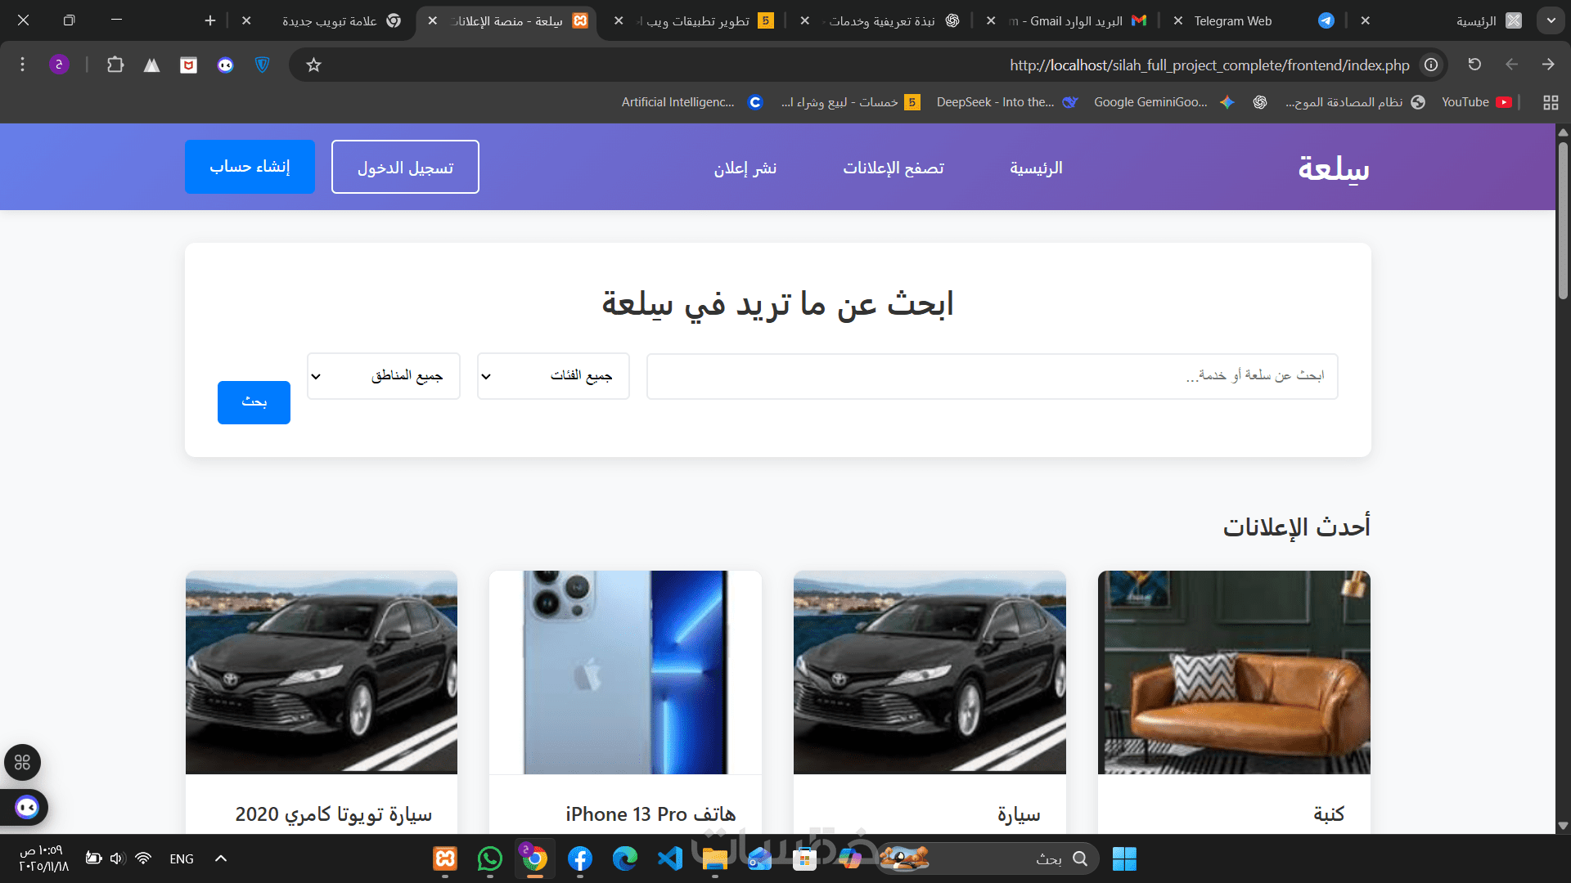Viewport: 1571px width, 883px height.
Task: Open تصفح الإعلانات navigation item
Action: [x=894, y=168]
